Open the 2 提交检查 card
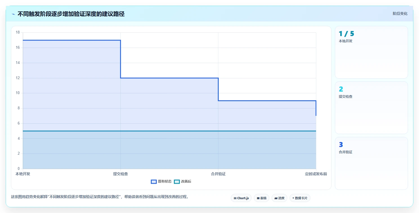Image resolution: width=419 pixels, height=213 pixels. pos(371,108)
